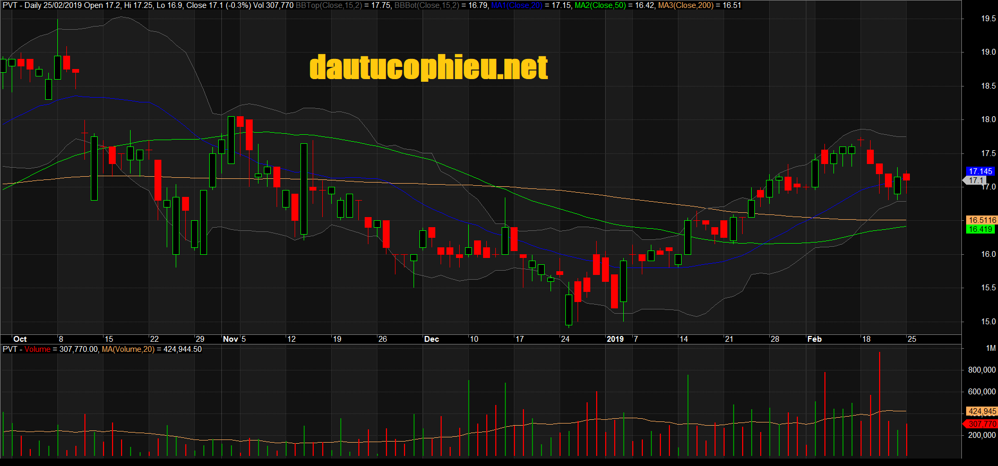Select the MA2(Close,50) label in the header
The height and width of the screenshot is (466, 998).
pyautogui.click(x=600, y=5)
